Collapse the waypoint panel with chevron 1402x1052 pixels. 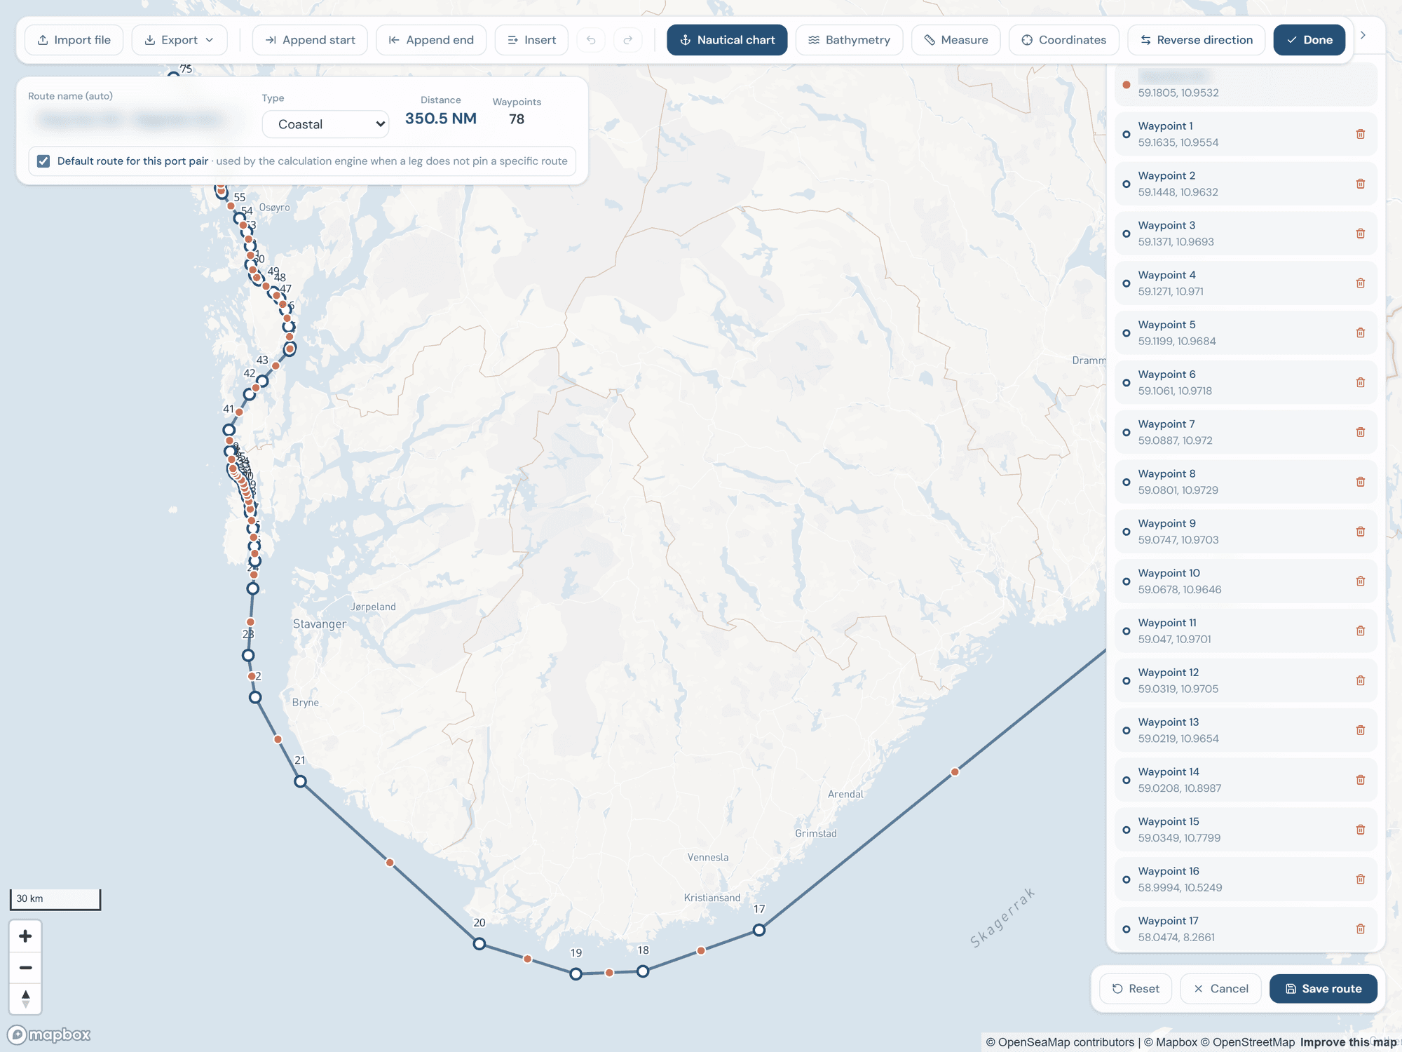tap(1363, 35)
